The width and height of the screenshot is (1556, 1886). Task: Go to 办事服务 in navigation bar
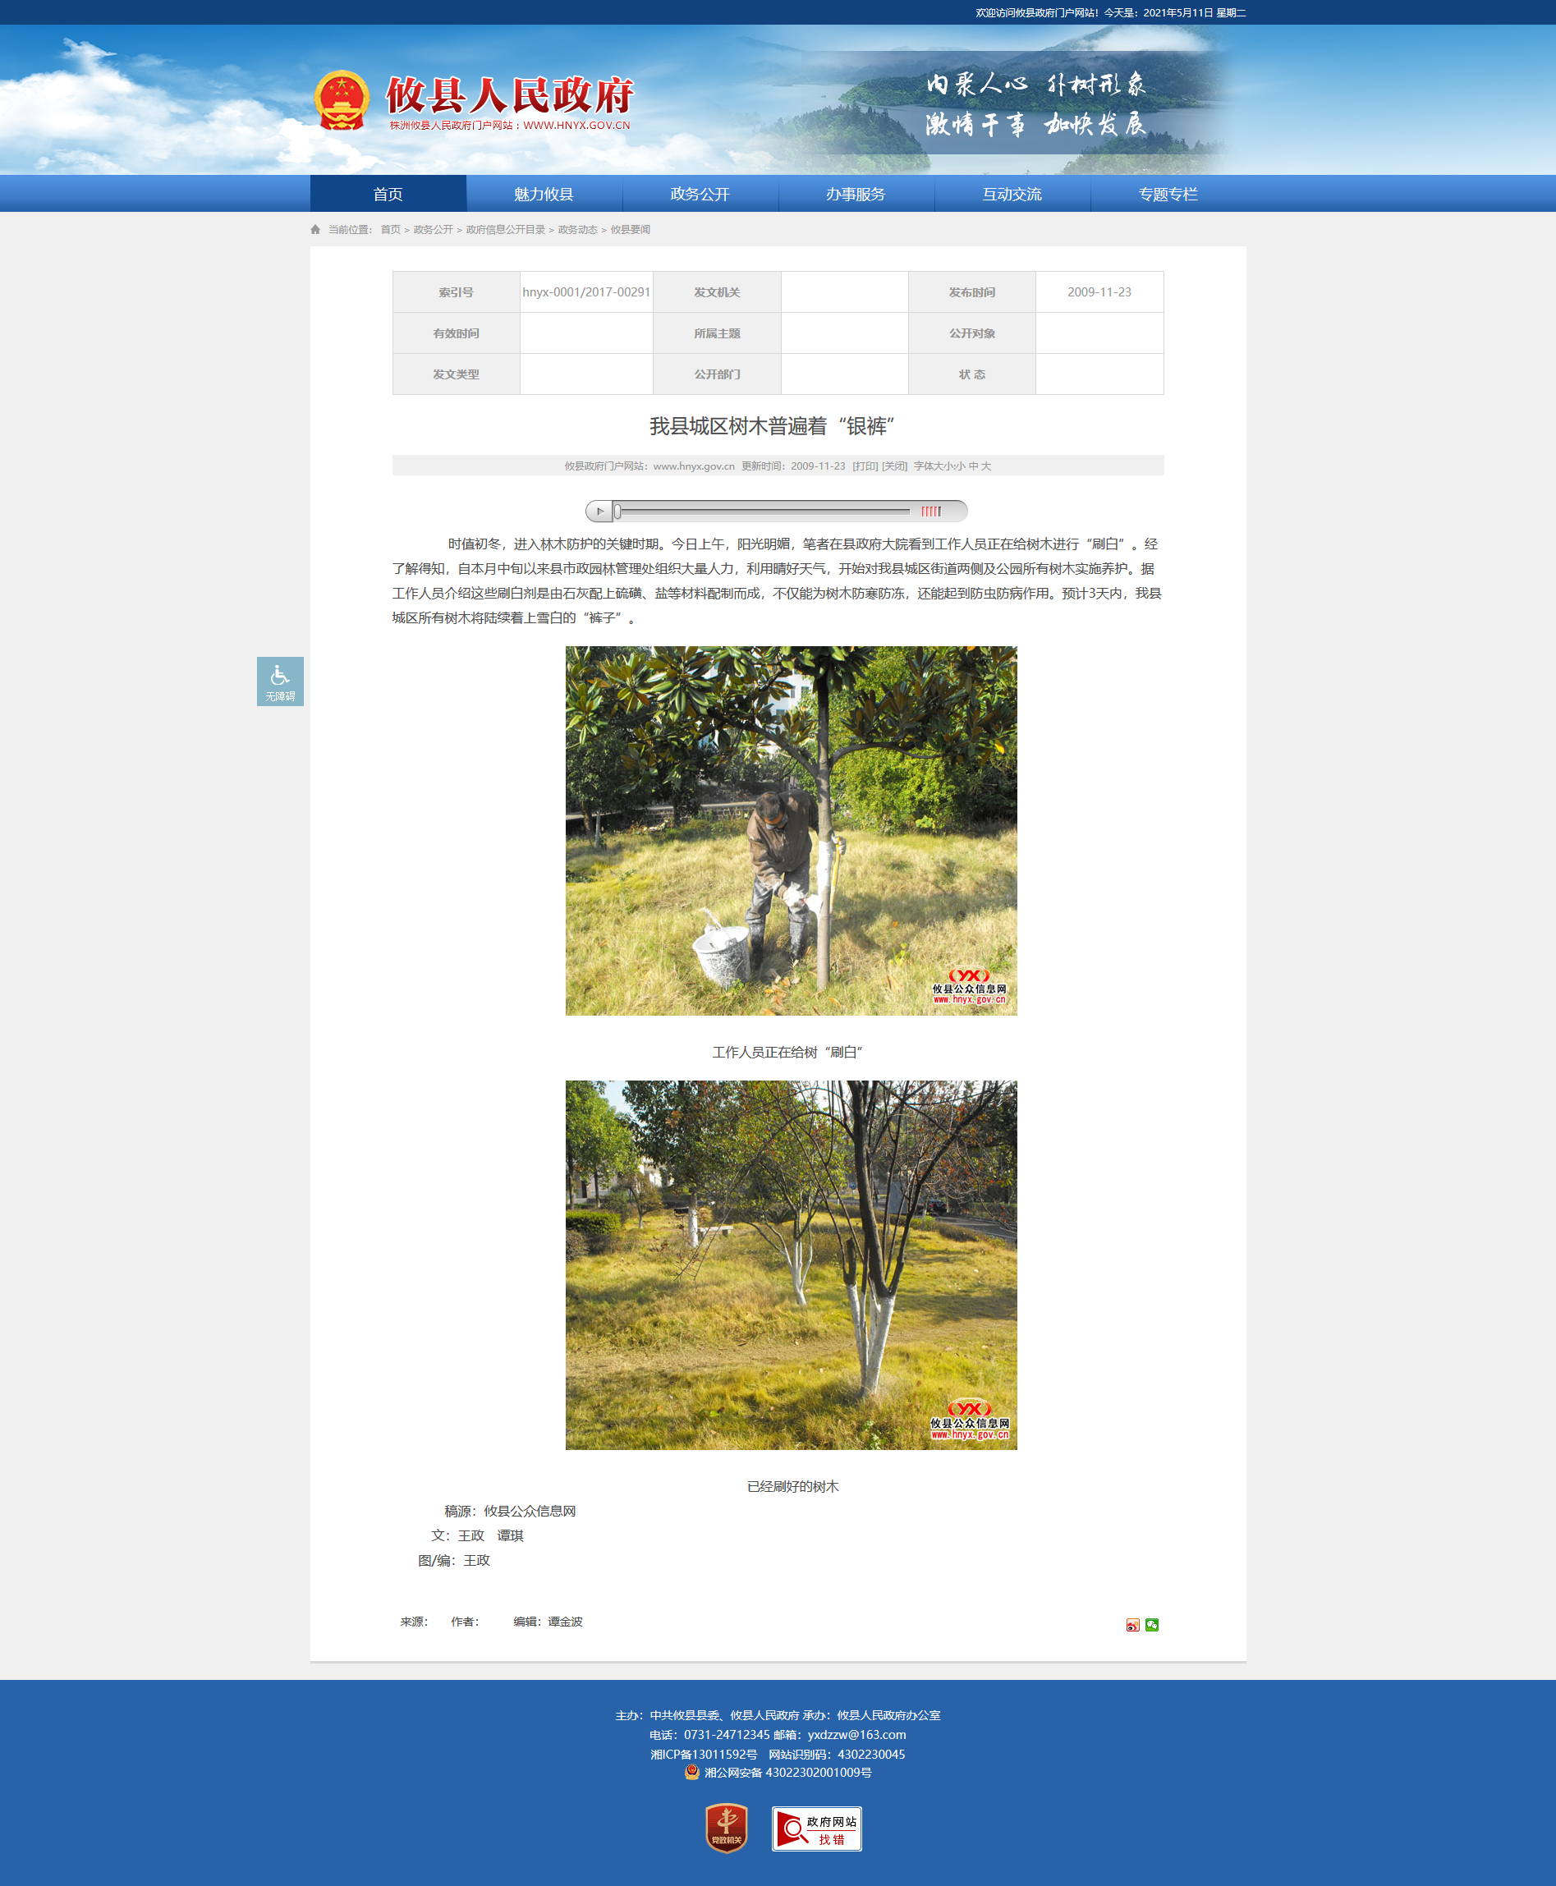[x=855, y=194]
